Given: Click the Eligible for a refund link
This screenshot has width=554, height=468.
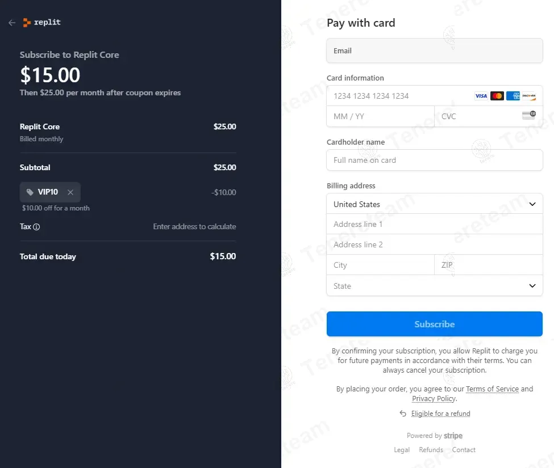Looking at the screenshot, I should click(x=440, y=414).
